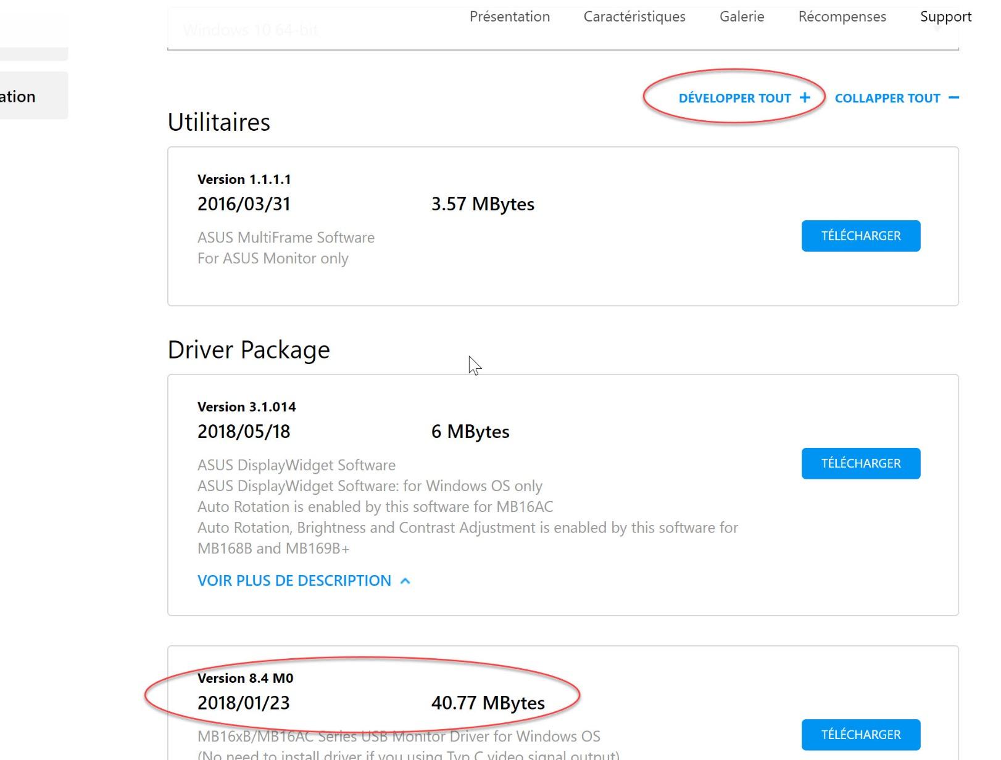
Task: Download ASUS MultiFrame Software version 1.1.1.1
Action: click(861, 236)
